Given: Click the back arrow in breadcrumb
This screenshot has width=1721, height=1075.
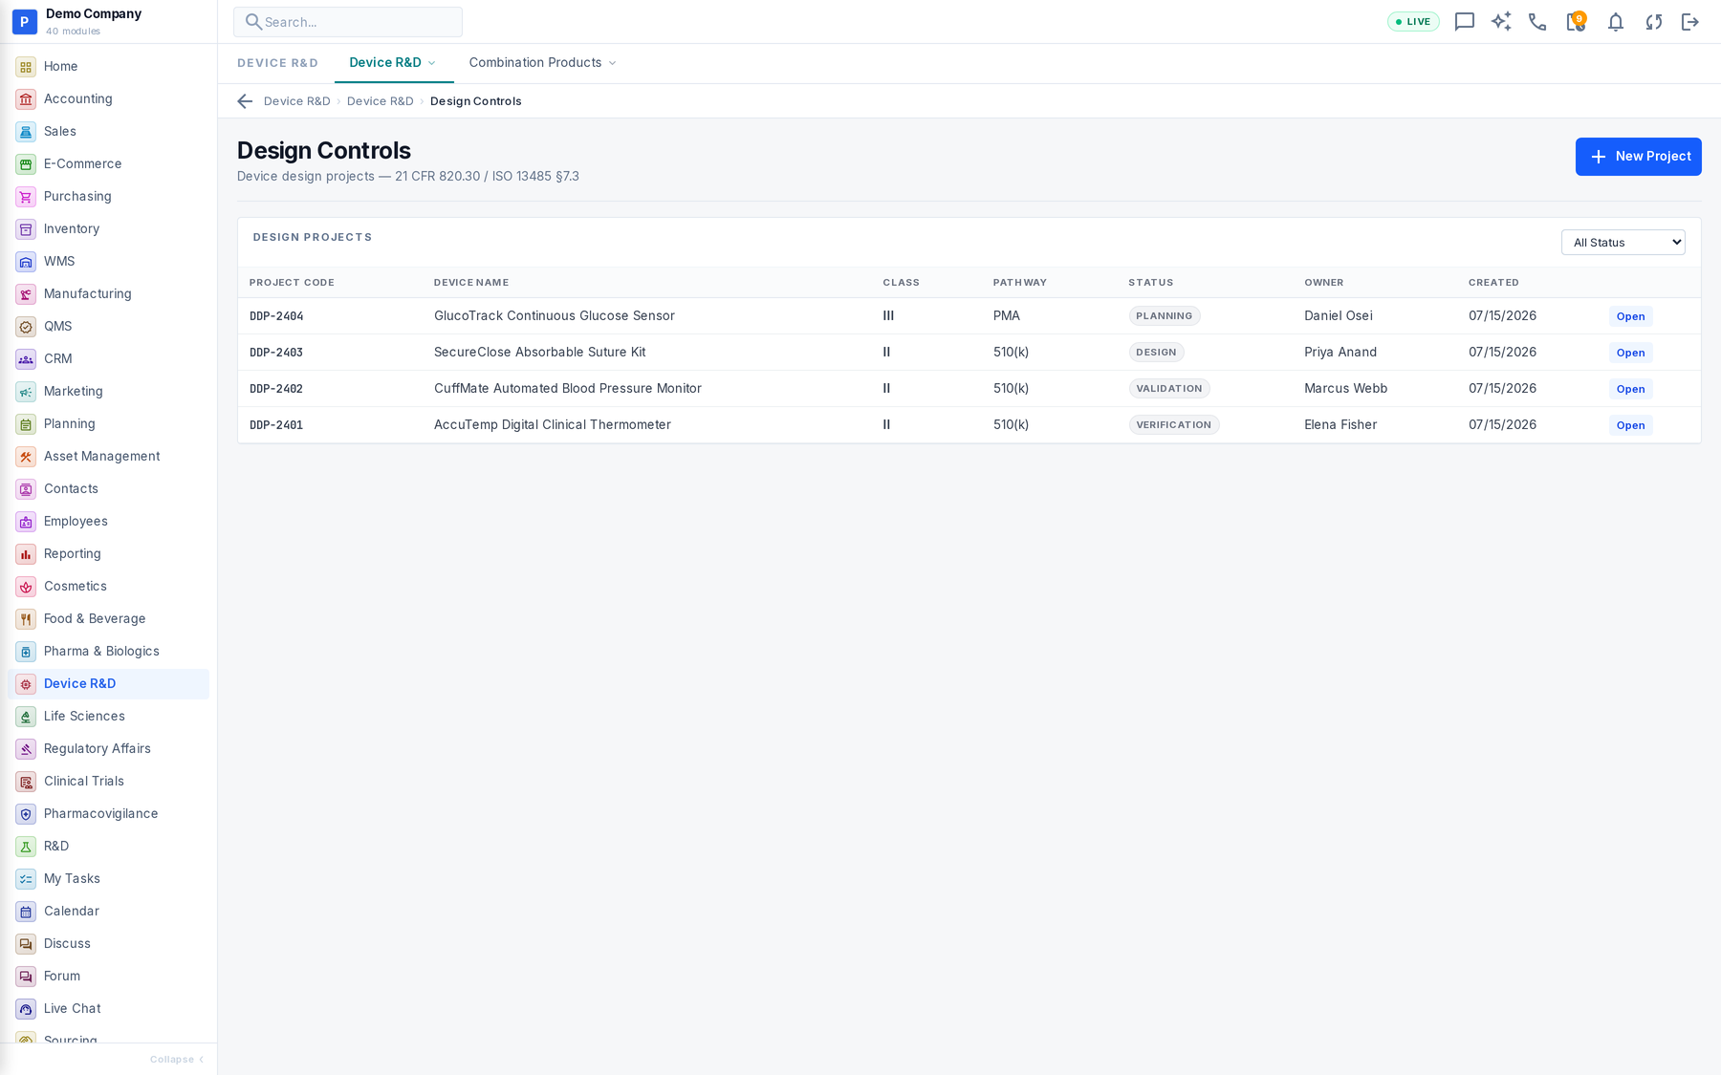Looking at the screenshot, I should (245, 101).
